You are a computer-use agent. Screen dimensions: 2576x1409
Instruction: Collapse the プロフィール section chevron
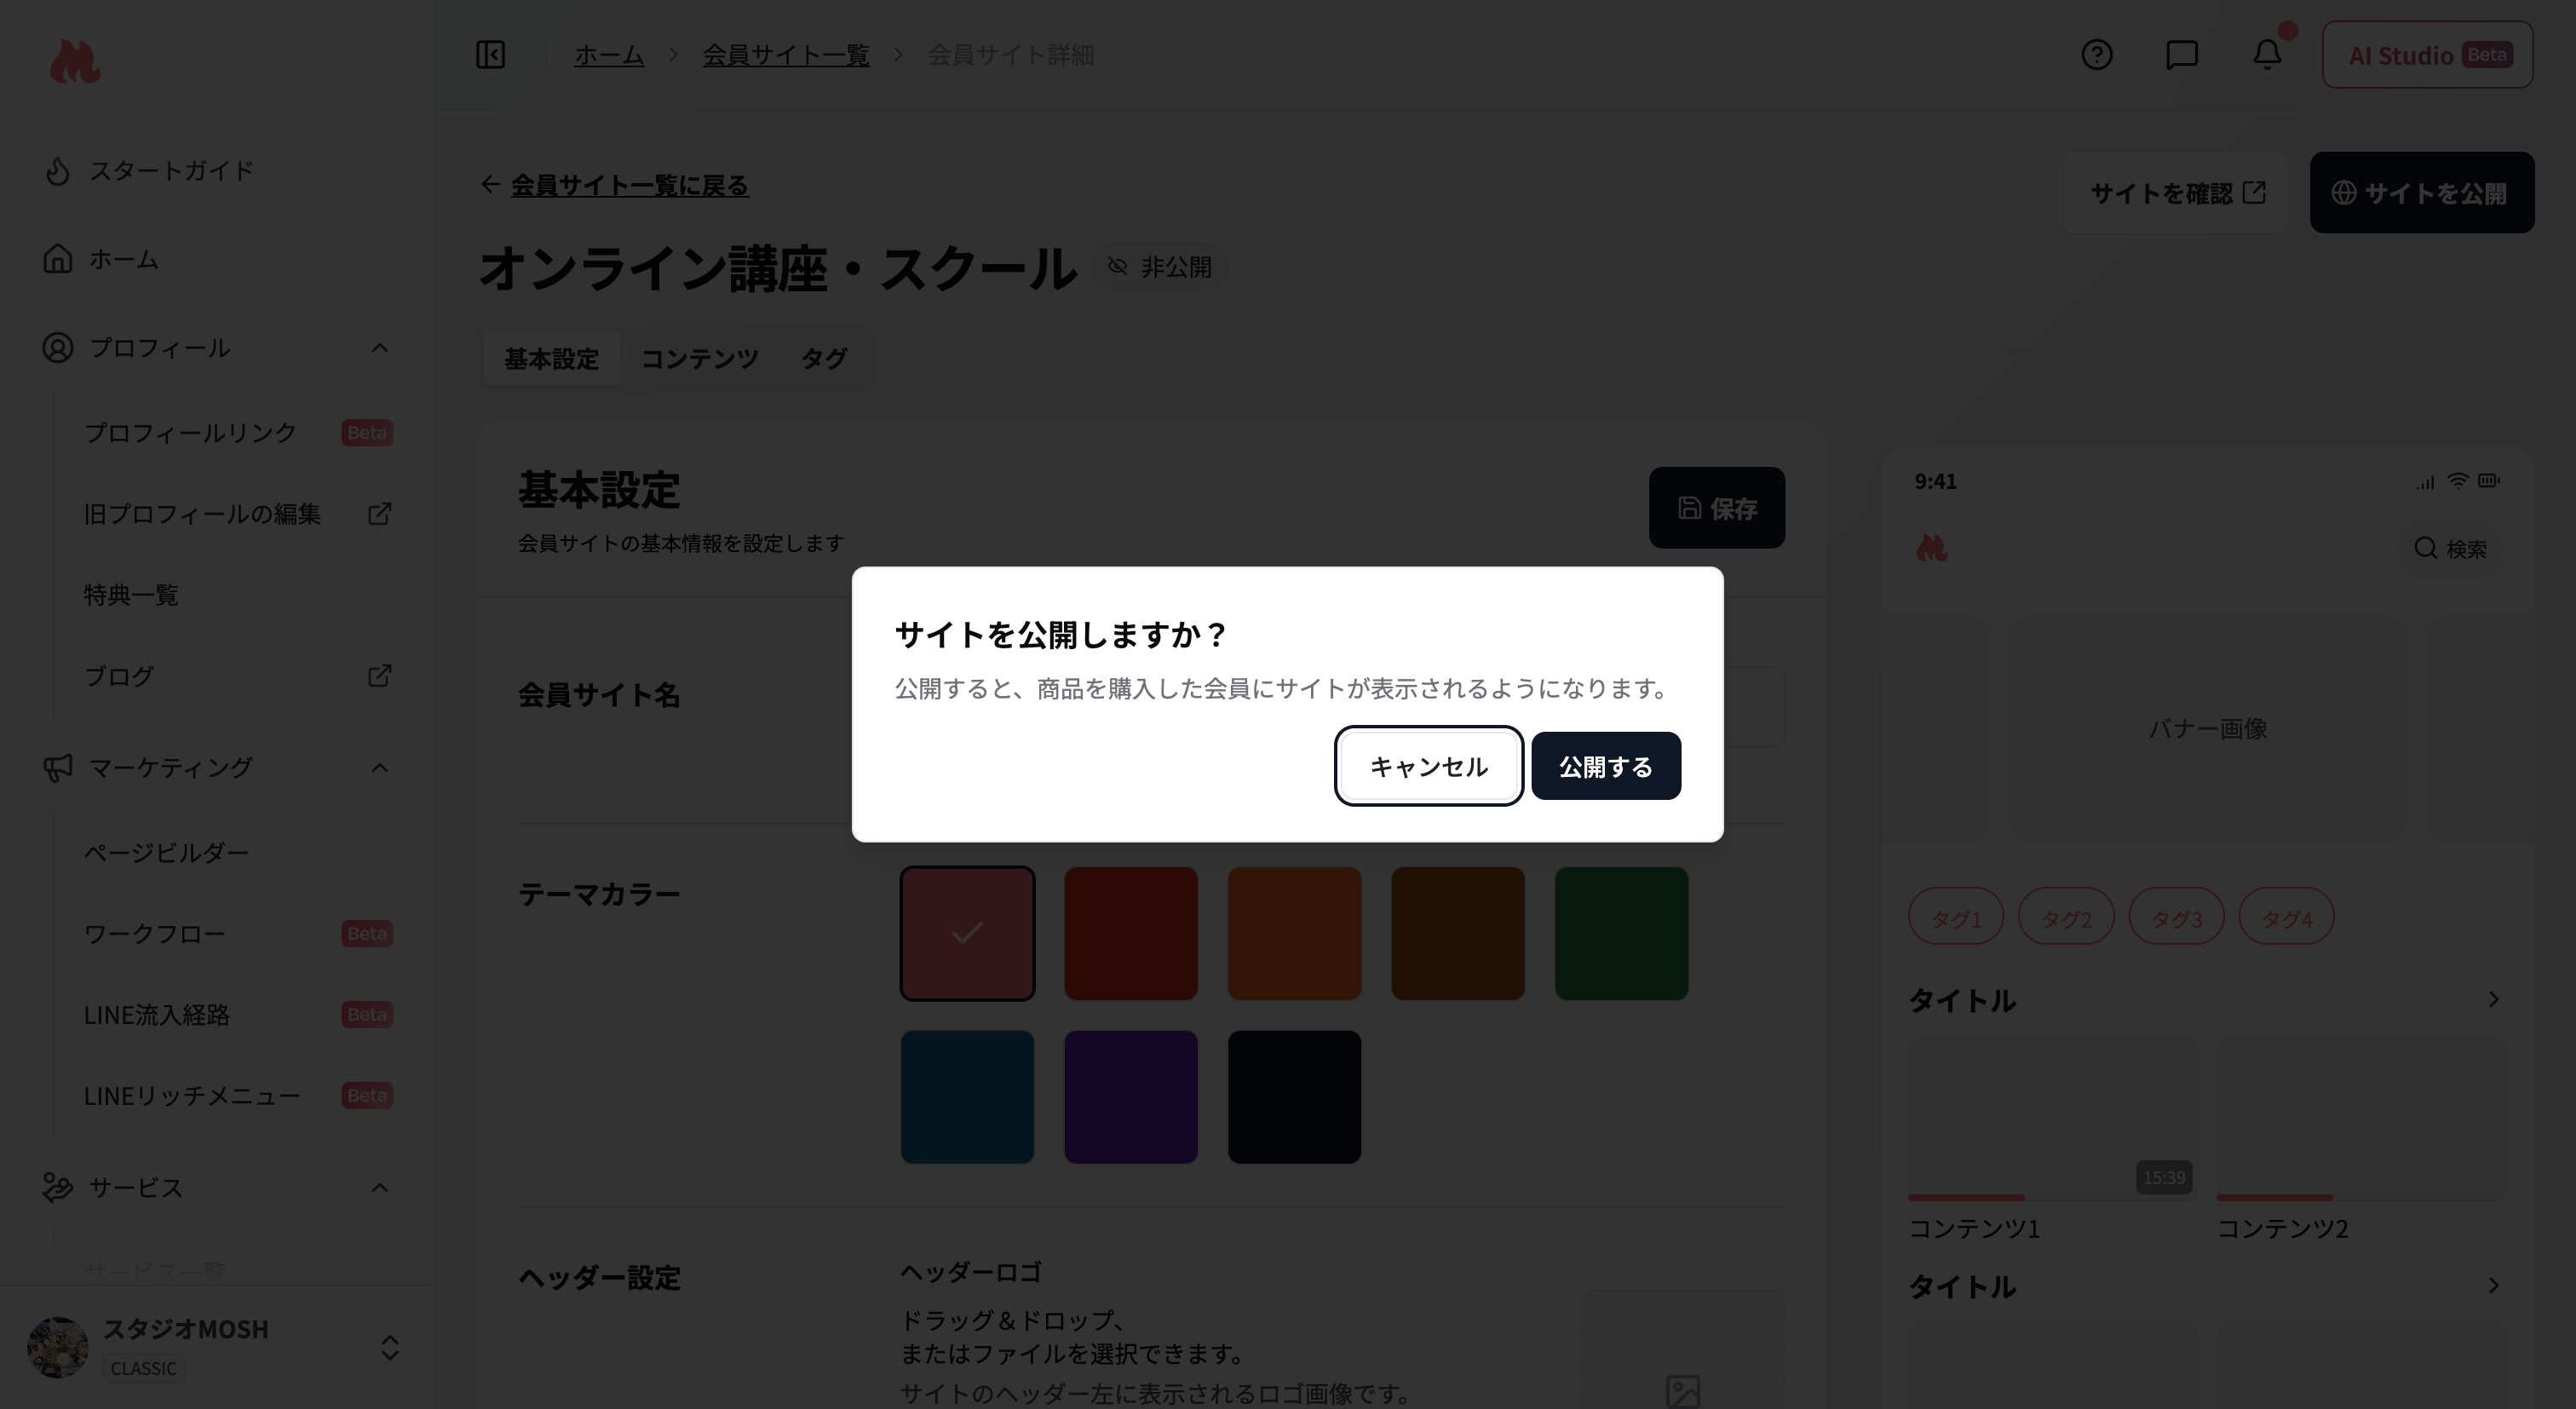point(379,347)
